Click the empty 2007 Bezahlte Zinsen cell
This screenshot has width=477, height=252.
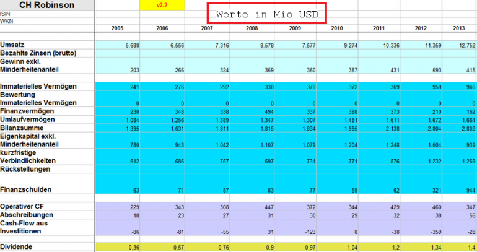pyautogui.click(x=207, y=53)
